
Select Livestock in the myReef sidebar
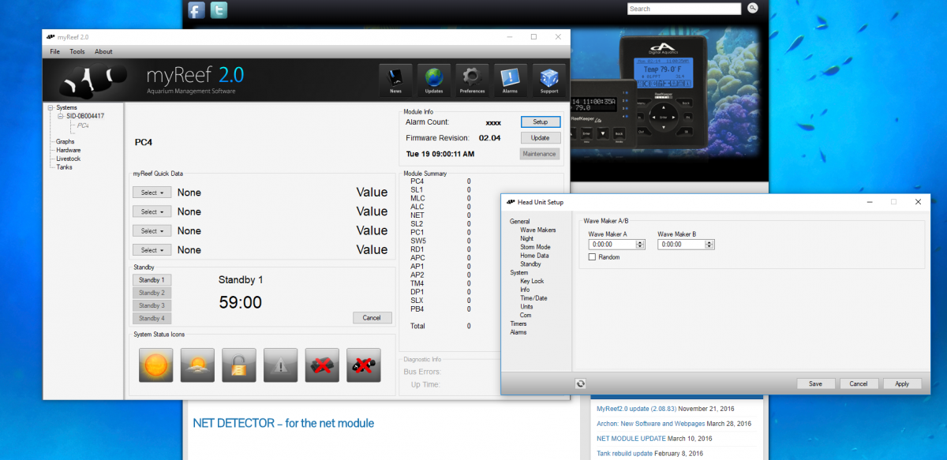(68, 159)
